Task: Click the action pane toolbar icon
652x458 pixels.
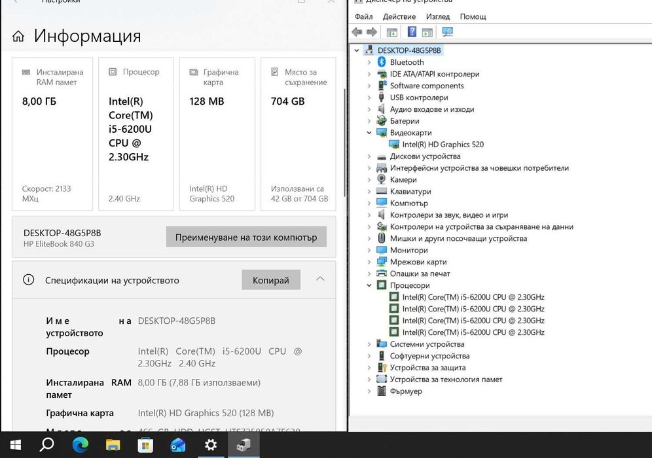Action: click(427, 32)
